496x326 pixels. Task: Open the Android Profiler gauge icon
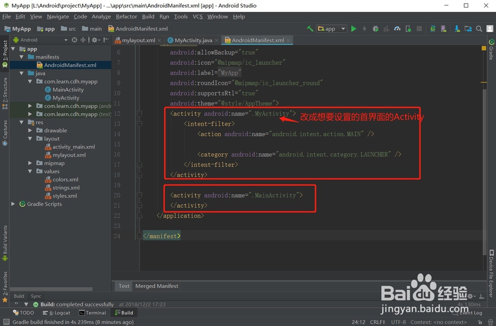[397, 29]
